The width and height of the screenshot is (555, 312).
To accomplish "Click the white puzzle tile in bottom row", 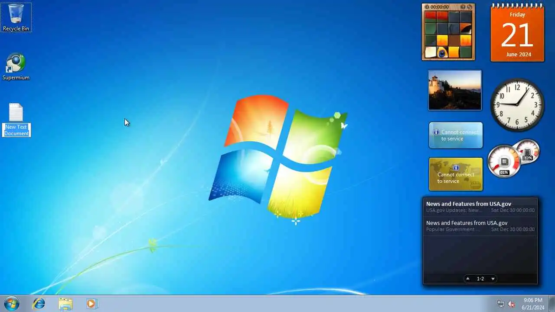I will click(431, 52).
